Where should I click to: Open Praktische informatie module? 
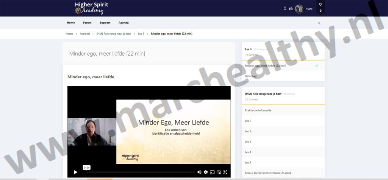coord(258,110)
